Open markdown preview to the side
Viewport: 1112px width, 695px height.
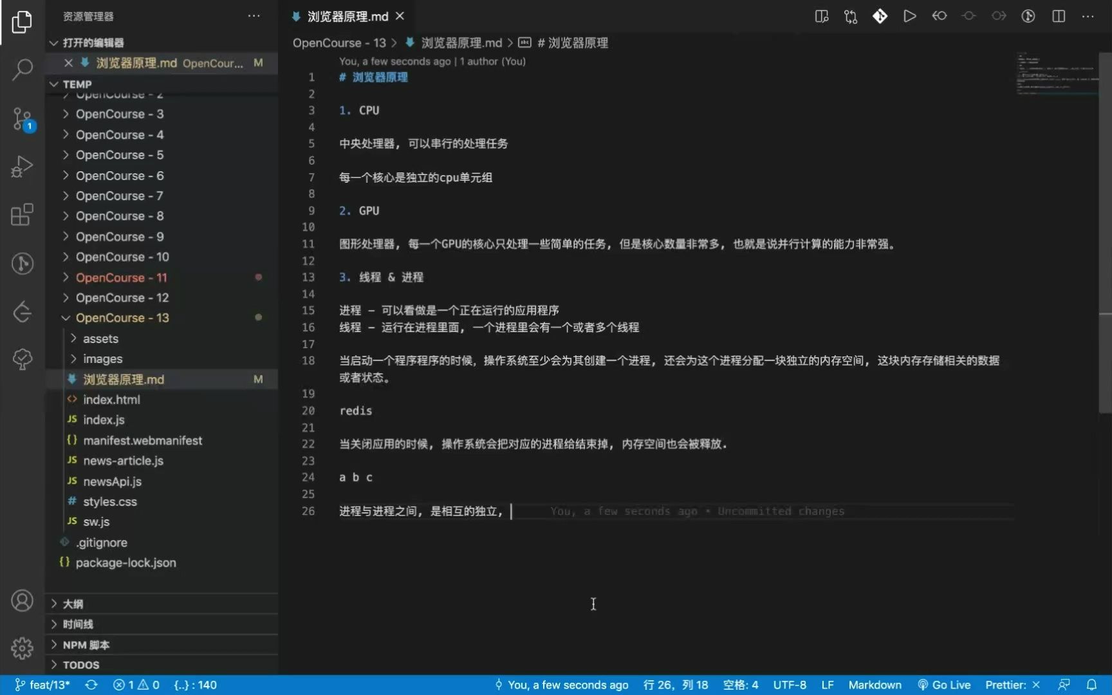point(821,16)
